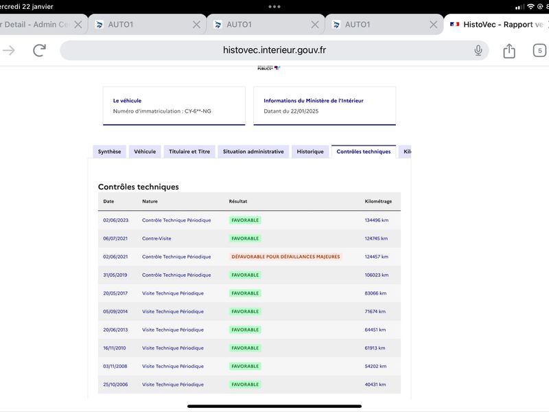
Task: Select the Contre-Visite entry
Action: click(x=156, y=238)
